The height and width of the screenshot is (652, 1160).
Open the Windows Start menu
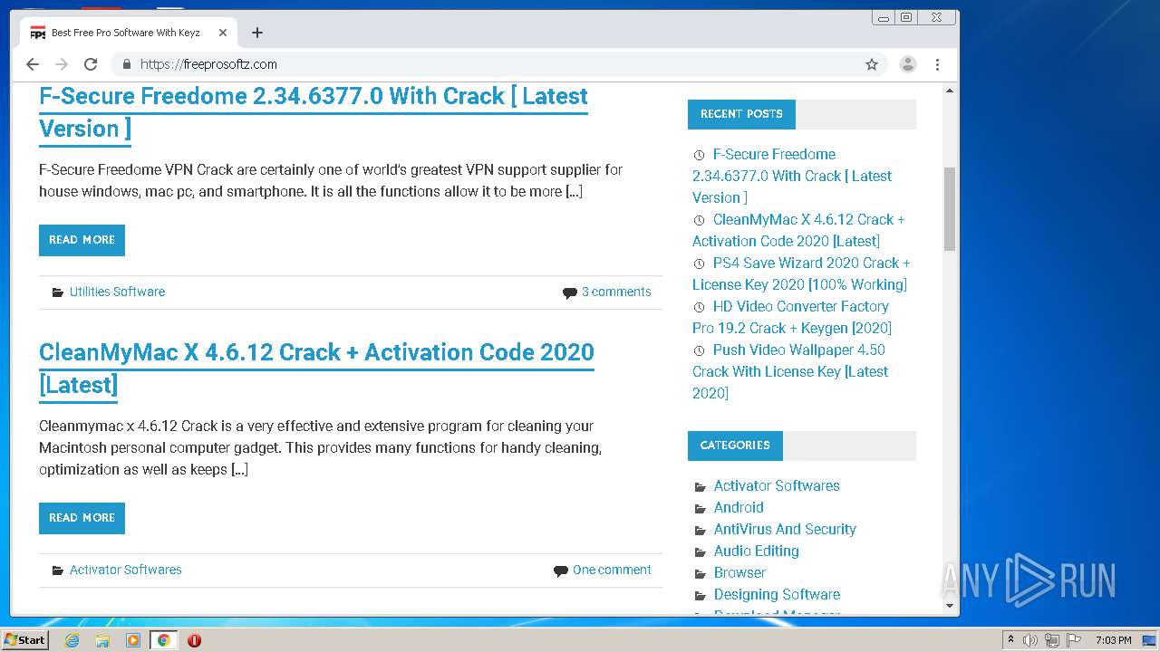tap(24, 639)
